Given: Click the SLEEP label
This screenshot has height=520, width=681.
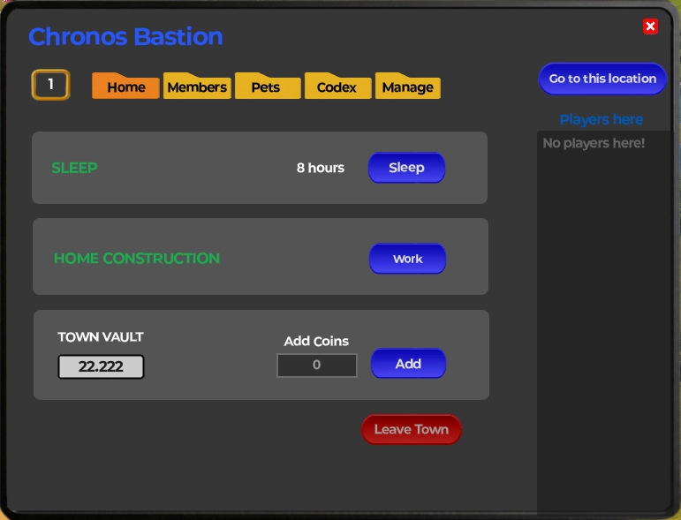Looking at the screenshot, I should click(x=74, y=168).
